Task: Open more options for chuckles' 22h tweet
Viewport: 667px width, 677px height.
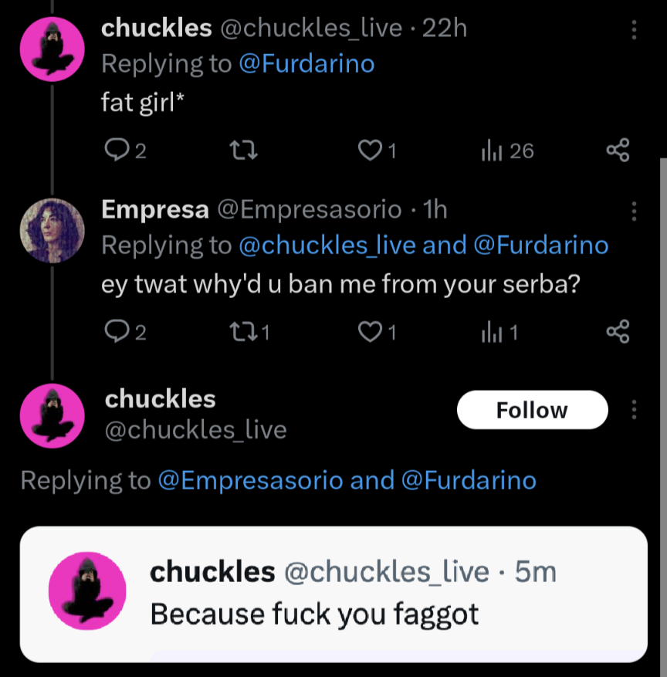Action: (634, 30)
